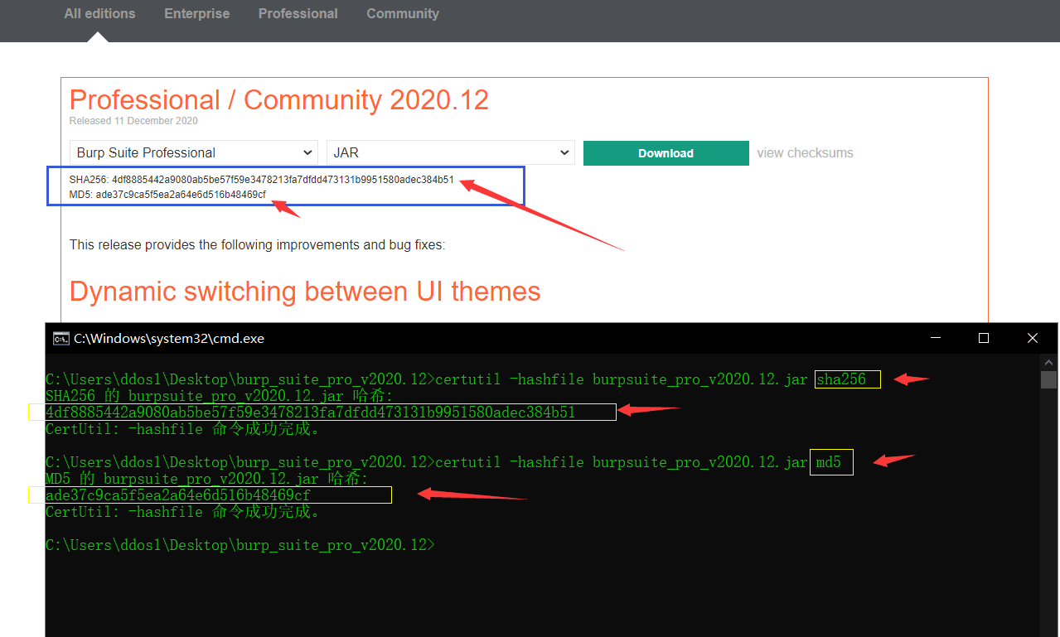Open the Professional editions tab

(x=298, y=13)
